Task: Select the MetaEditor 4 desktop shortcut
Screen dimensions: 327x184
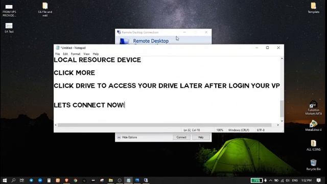Action: (x=313, y=126)
